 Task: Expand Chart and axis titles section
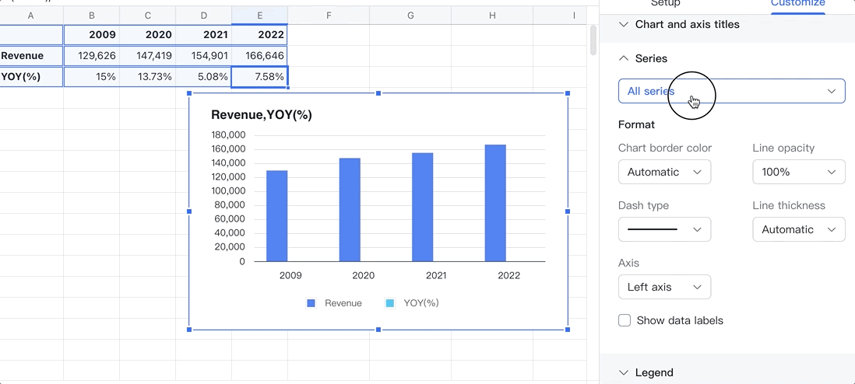click(x=687, y=25)
